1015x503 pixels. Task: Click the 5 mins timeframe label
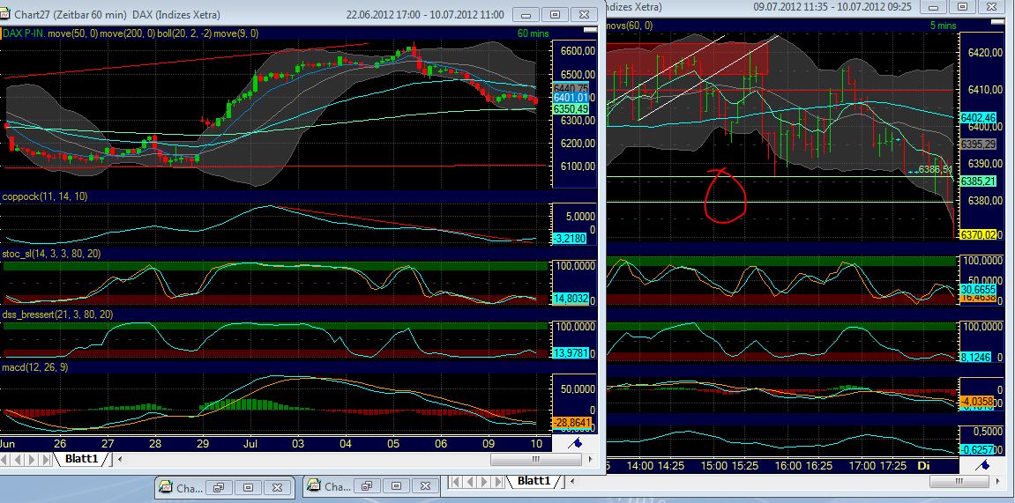(x=942, y=26)
